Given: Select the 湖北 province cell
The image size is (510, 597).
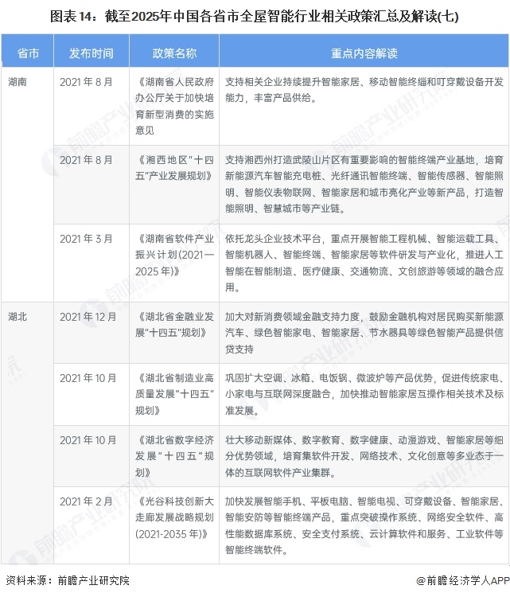Looking at the screenshot, I should 18,316.
